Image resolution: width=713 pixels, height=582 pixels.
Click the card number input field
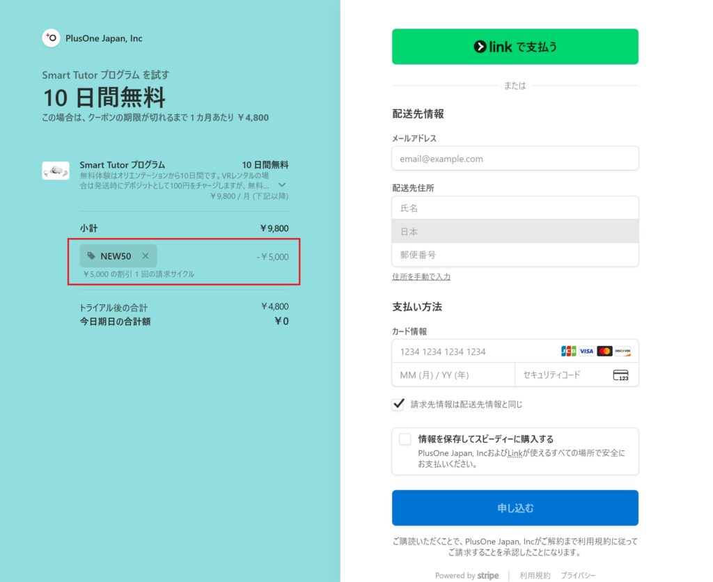473,352
